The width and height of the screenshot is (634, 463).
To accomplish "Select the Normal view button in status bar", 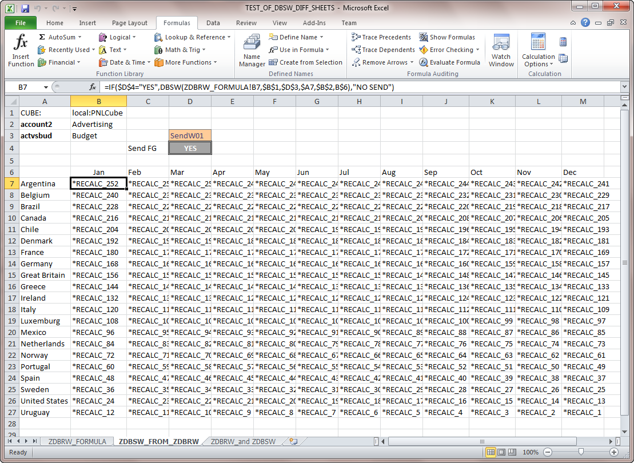I will (x=491, y=452).
